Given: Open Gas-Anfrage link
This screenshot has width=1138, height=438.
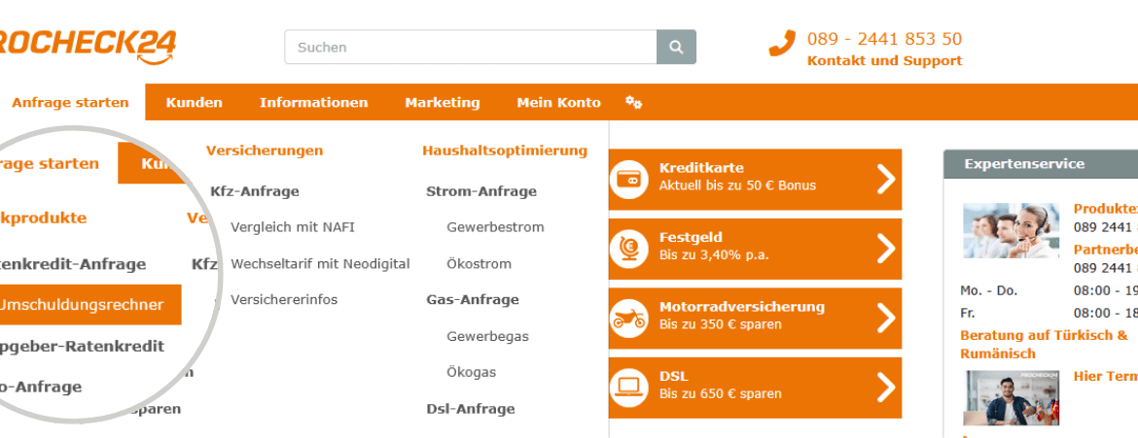Looking at the screenshot, I should click(x=473, y=299).
